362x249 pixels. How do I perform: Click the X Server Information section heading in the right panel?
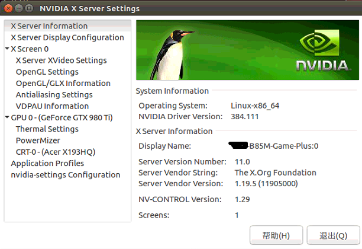click(174, 131)
